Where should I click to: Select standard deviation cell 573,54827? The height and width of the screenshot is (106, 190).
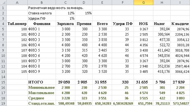point(180,103)
